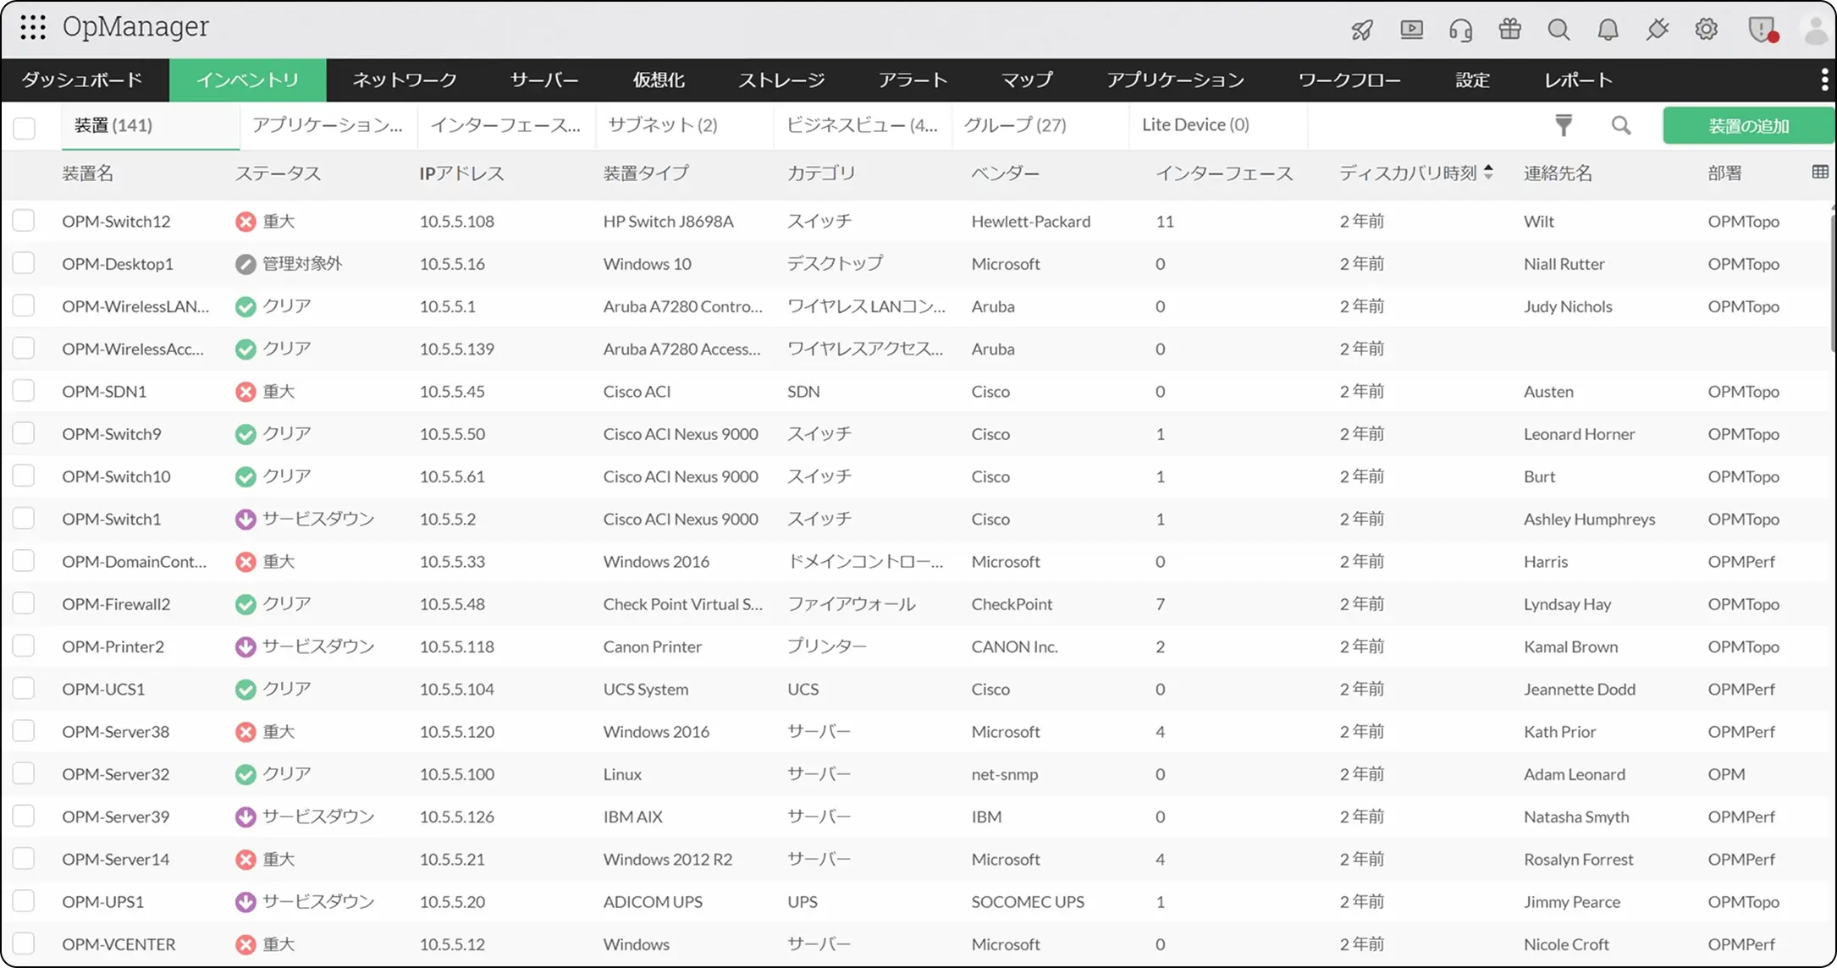The image size is (1837, 968).
Task: Check the OPM-Switch12 row checkbox
Action: (24, 221)
